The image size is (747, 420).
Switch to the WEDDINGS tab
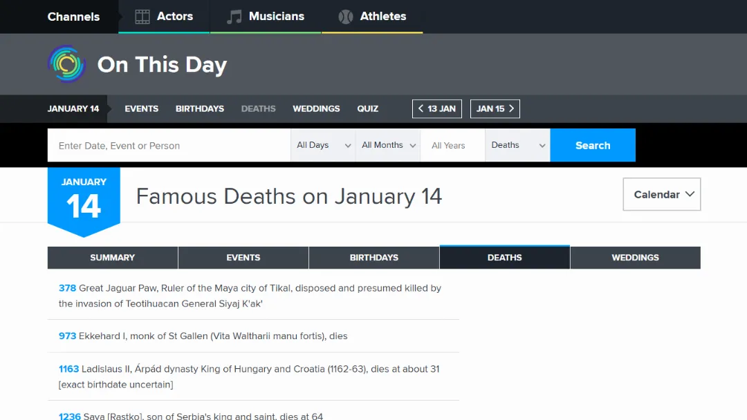click(x=635, y=257)
